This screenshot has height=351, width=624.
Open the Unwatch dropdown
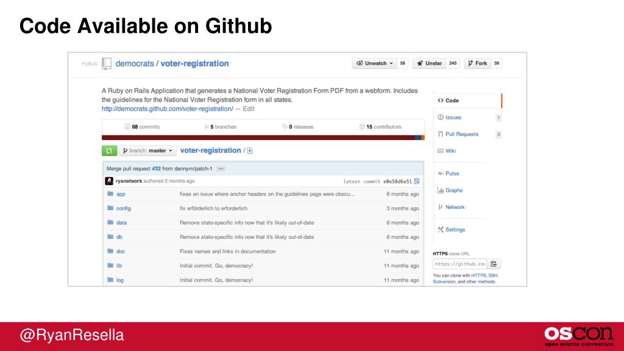(375, 63)
